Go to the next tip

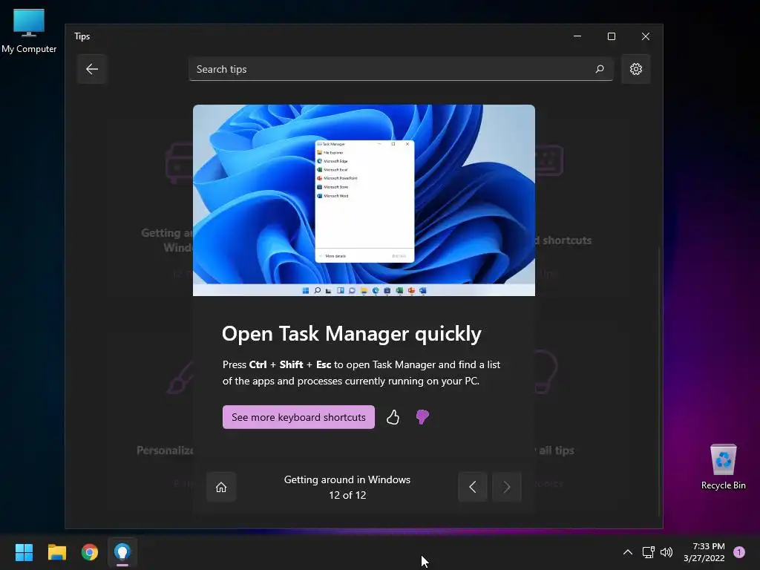(506, 487)
